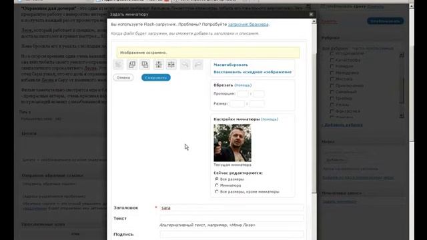Click 'Изображение сохранено.' notification text
Image resolution: width=427 pixels, height=240 pixels.
pyautogui.click(x=143, y=53)
